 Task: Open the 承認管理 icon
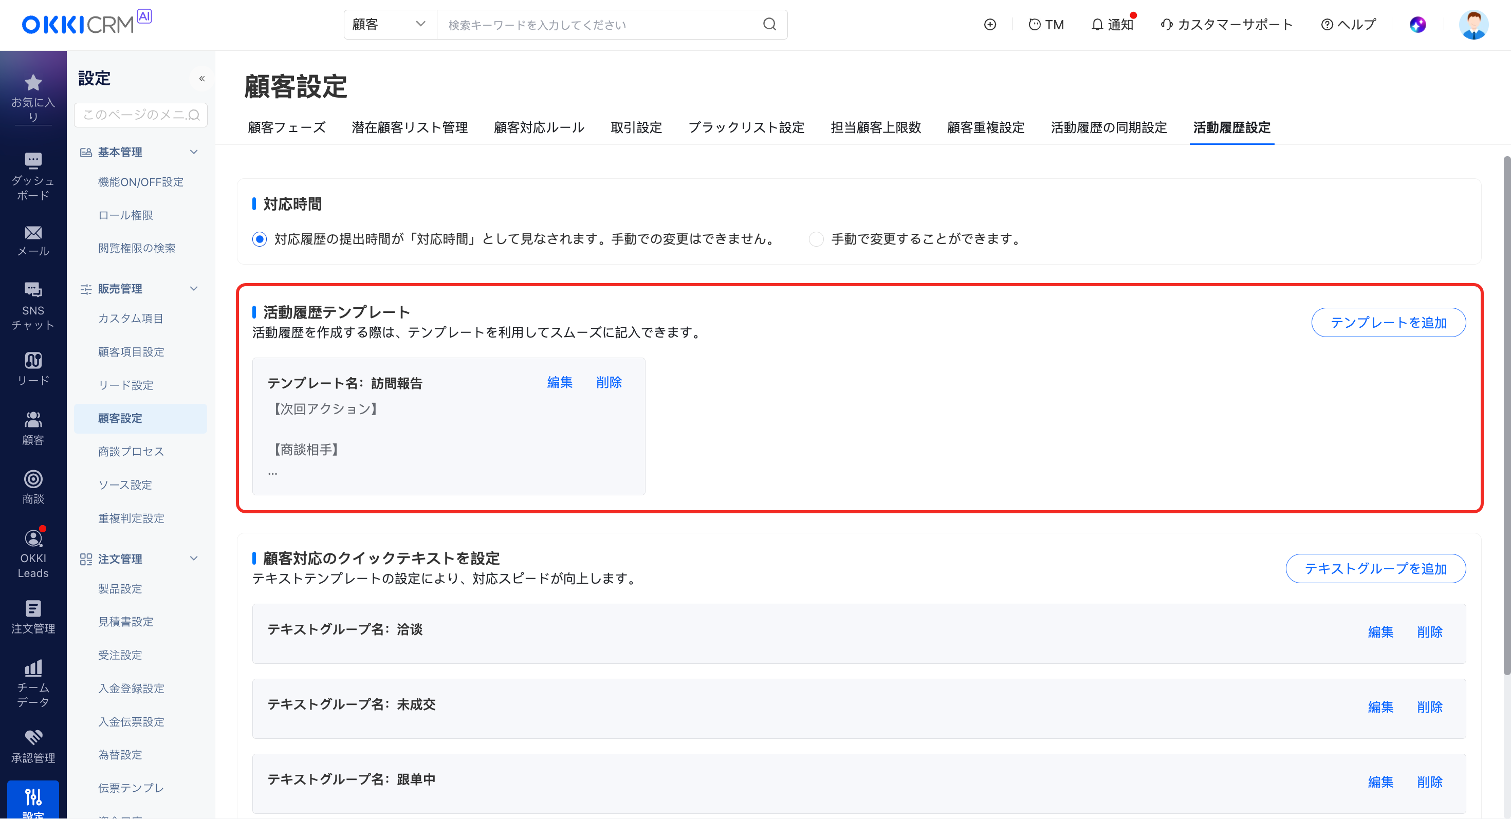pos(33,737)
